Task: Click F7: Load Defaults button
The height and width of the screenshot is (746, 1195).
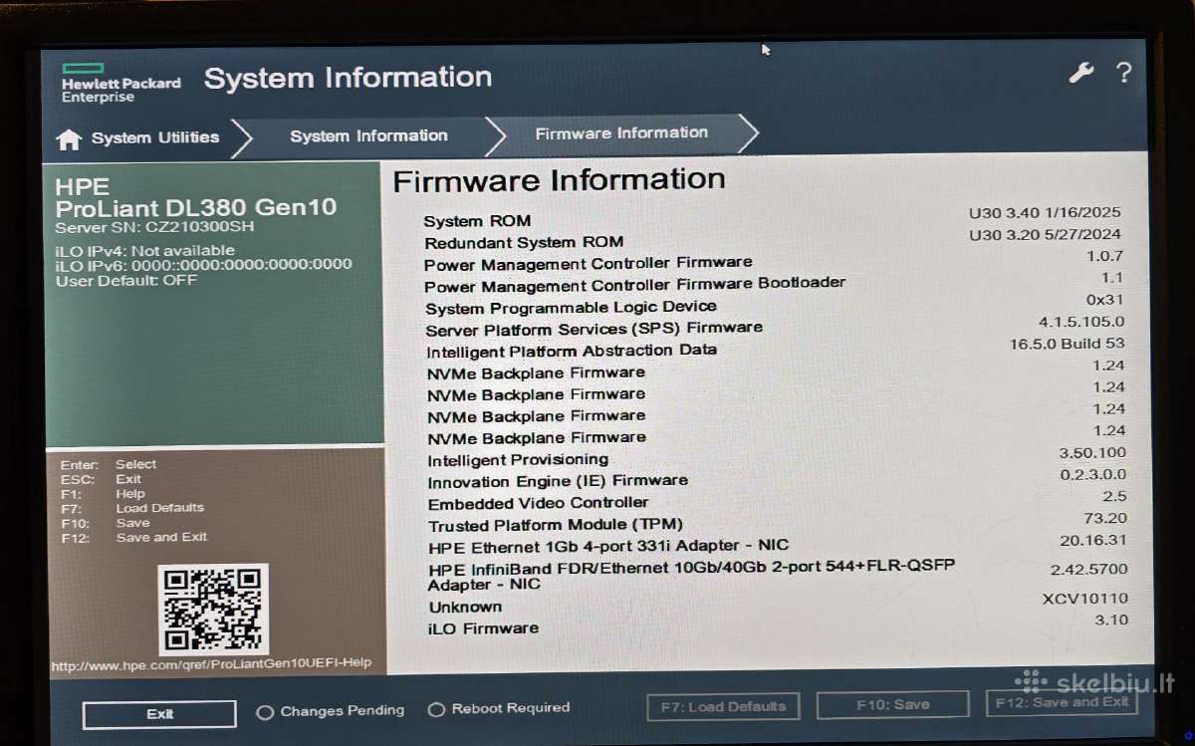Action: click(x=723, y=706)
